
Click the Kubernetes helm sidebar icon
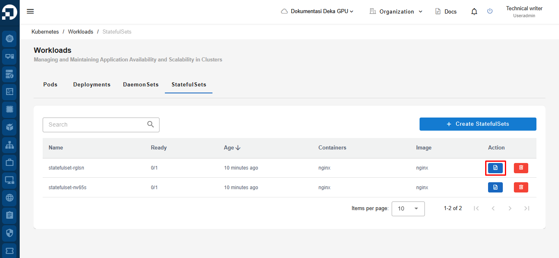(x=9, y=39)
